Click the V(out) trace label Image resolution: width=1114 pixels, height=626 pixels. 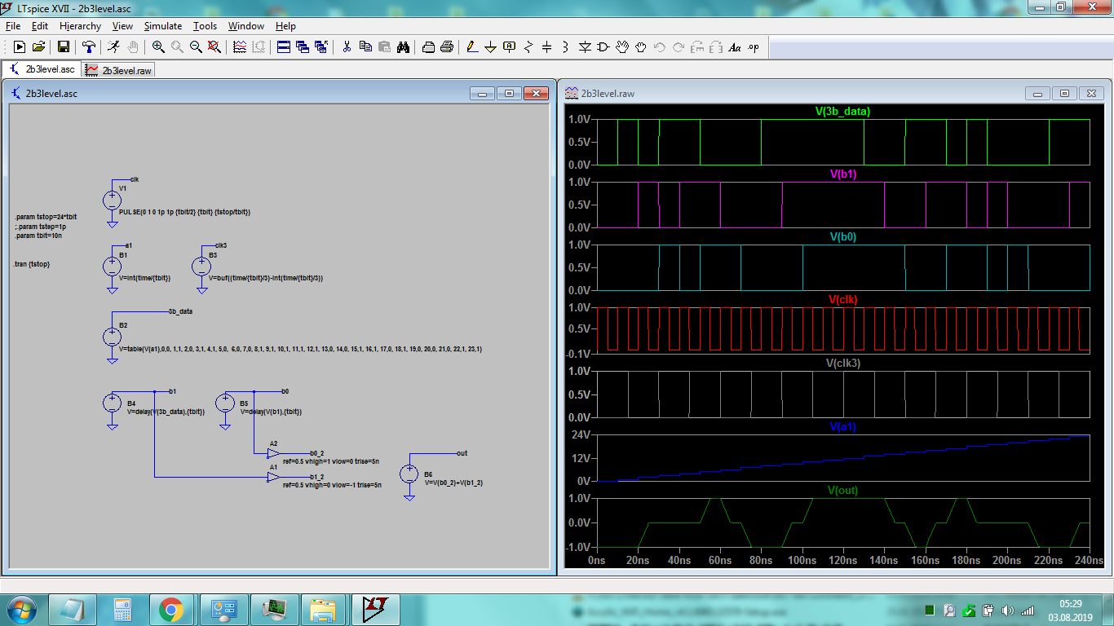(843, 490)
